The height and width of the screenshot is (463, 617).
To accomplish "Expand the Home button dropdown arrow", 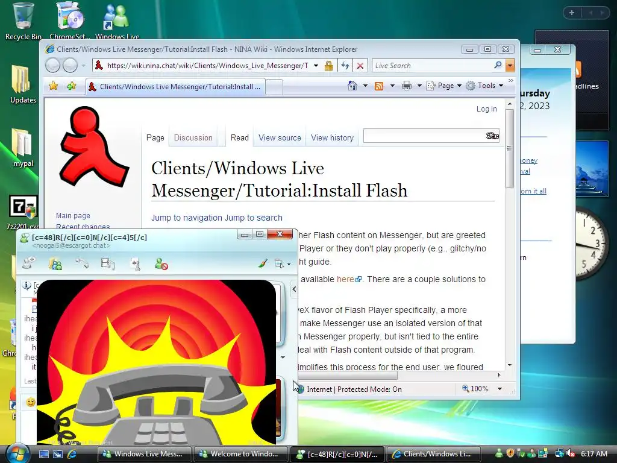I will pos(365,86).
